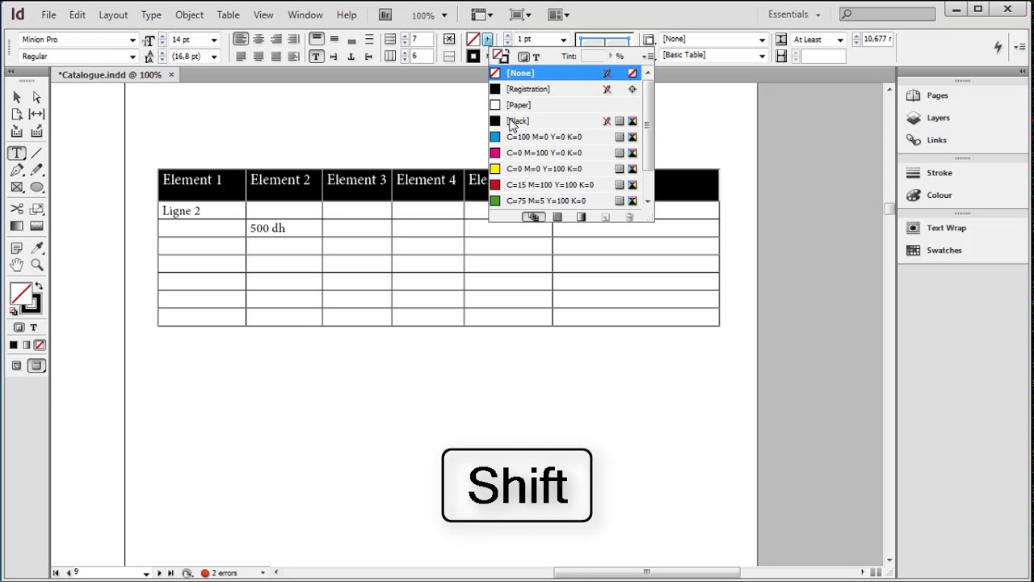Open the [Basic Table] style dropdown
Screen dimensions: 1034x582
762,56
